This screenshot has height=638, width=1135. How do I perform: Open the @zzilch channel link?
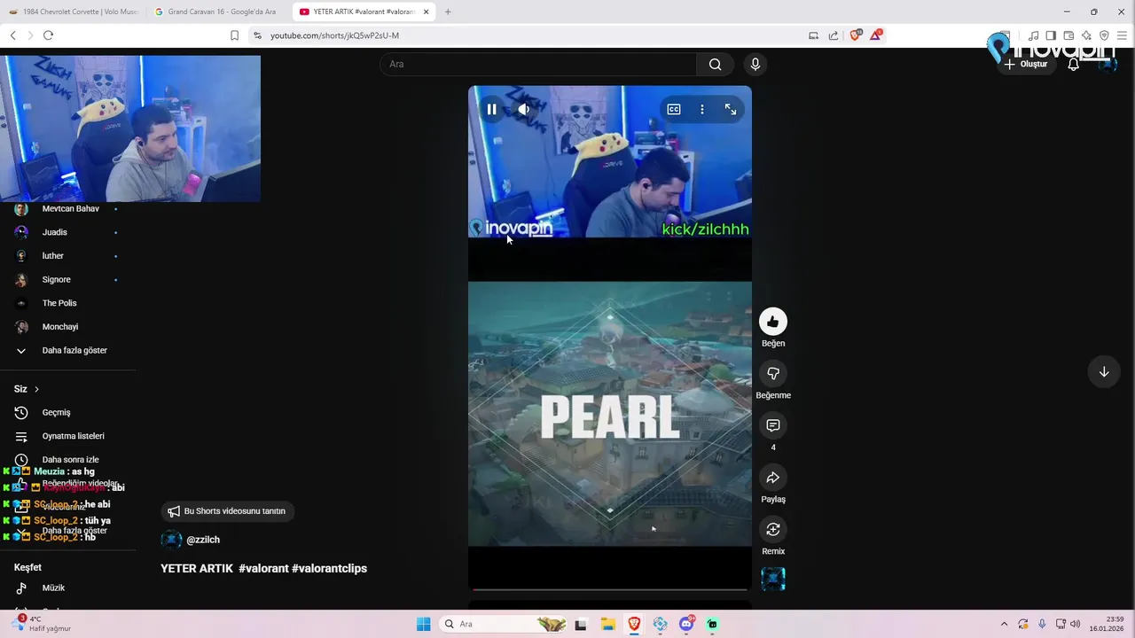pyautogui.click(x=203, y=540)
